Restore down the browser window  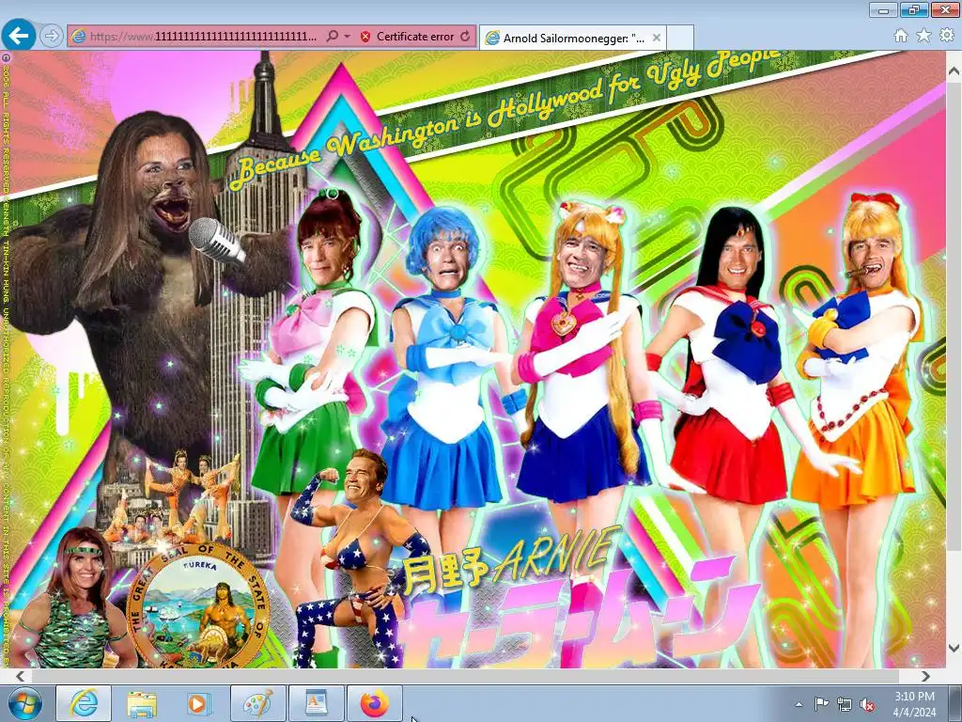click(x=913, y=9)
